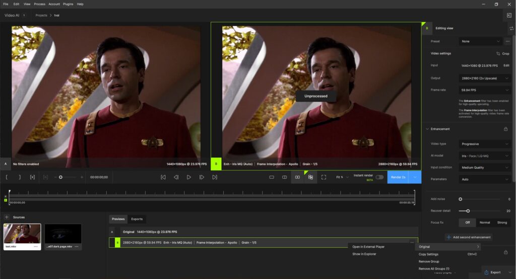Toggle the Instant render switch
The image size is (516, 279).
[x=379, y=177]
